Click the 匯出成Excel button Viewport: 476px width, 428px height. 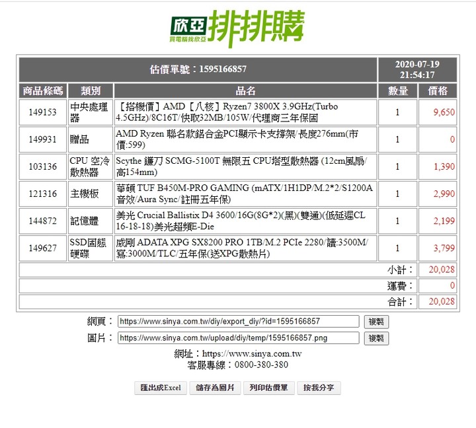[x=160, y=388]
